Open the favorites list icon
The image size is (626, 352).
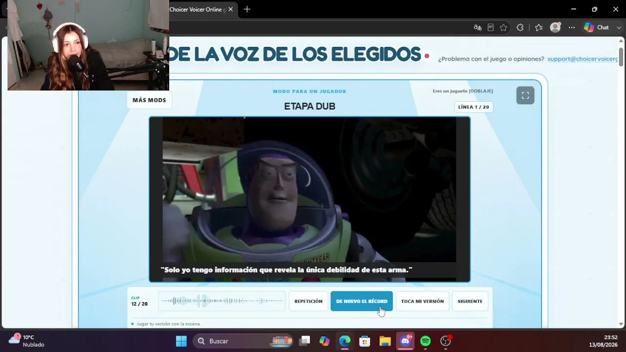[538, 27]
